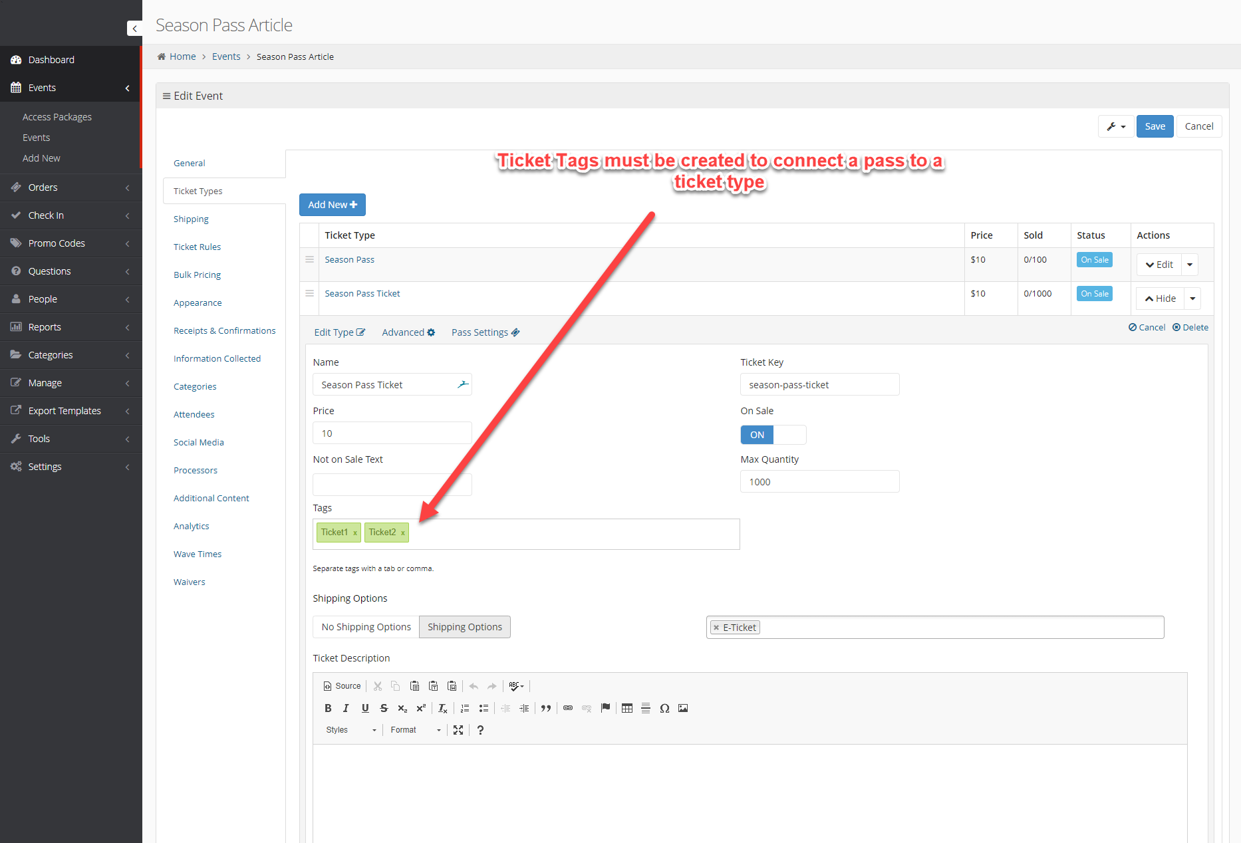Viewport: 1241px width, 843px height.
Task: Switch to Advanced ticket settings tab
Action: click(408, 332)
